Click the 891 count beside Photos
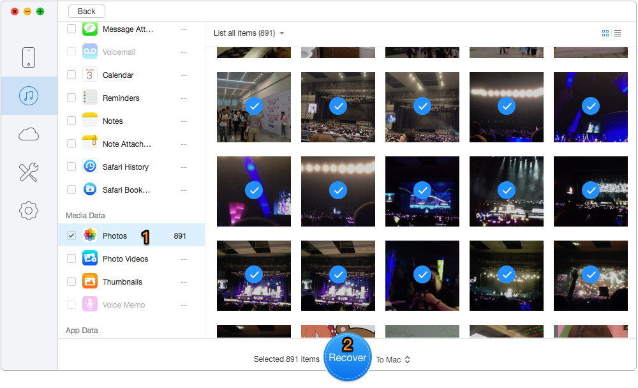 [x=180, y=236]
